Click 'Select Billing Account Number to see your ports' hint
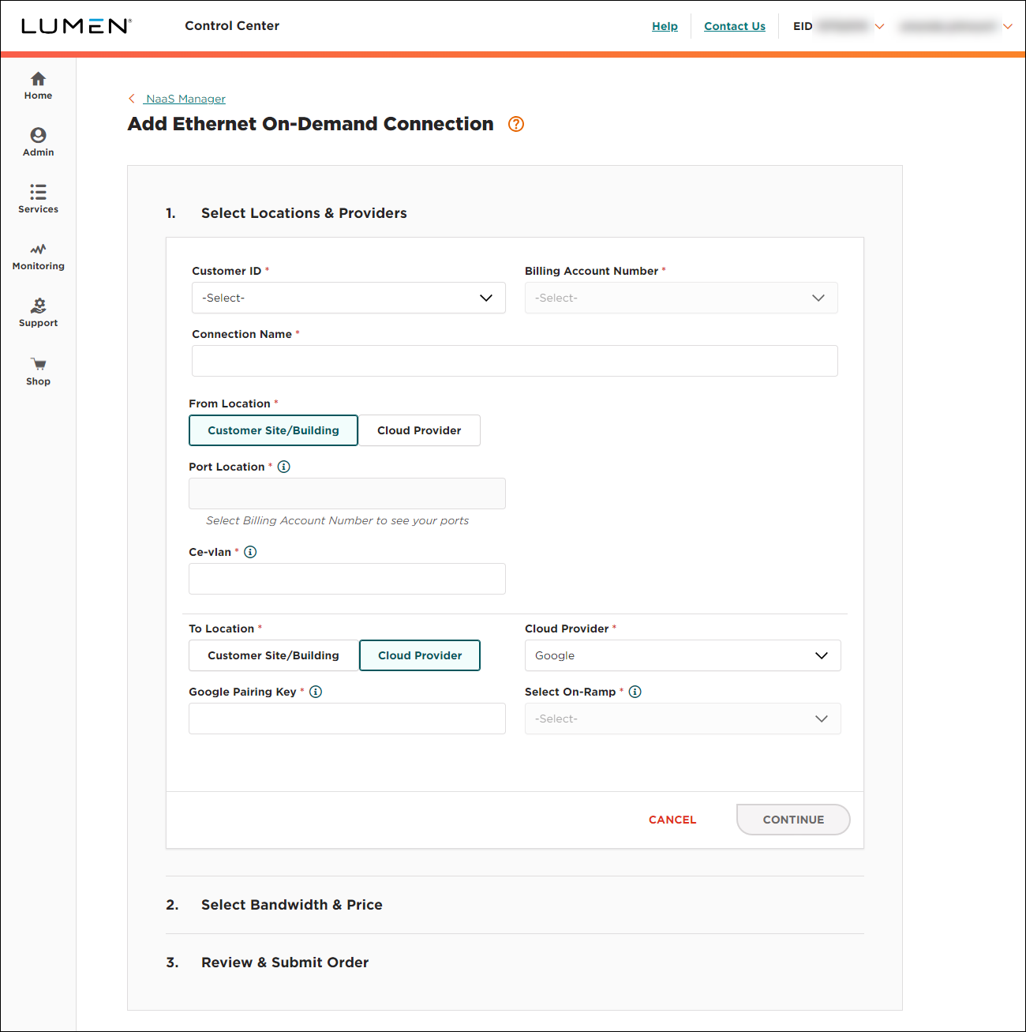Viewport: 1026px width, 1032px height. 337,520
